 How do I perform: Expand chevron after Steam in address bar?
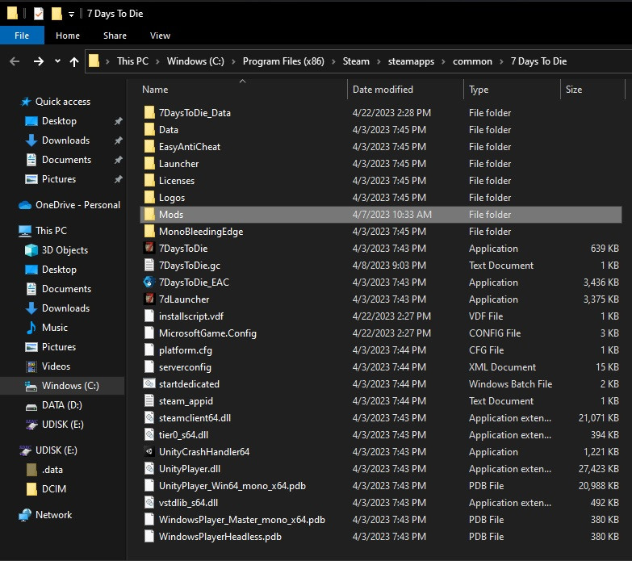(x=379, y=61)
